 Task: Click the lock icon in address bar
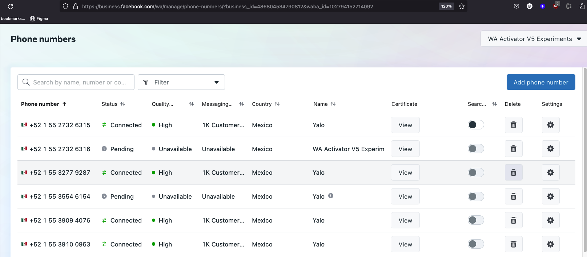(x=76, y=6)
